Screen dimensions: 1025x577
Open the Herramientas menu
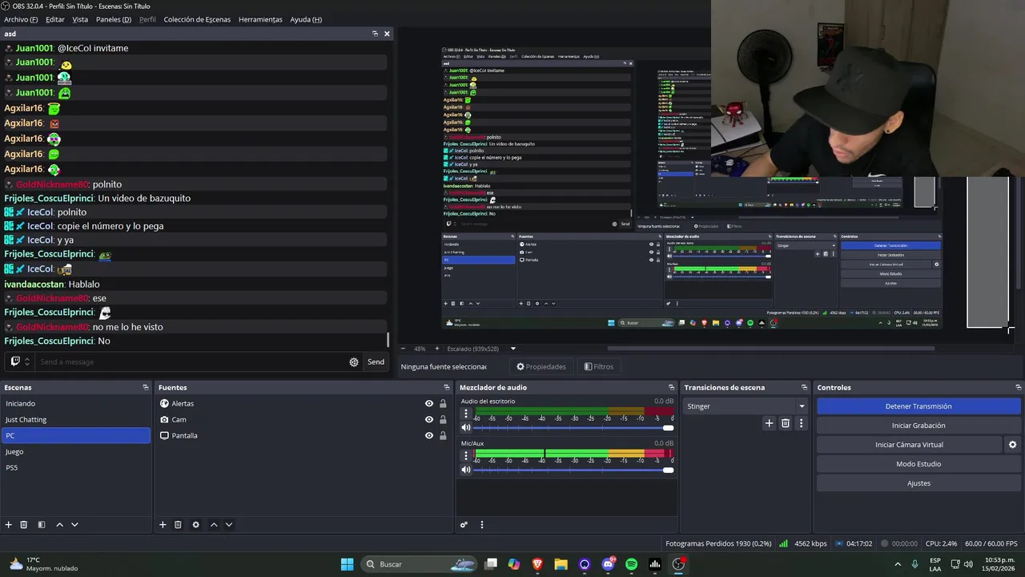point(260,19)
